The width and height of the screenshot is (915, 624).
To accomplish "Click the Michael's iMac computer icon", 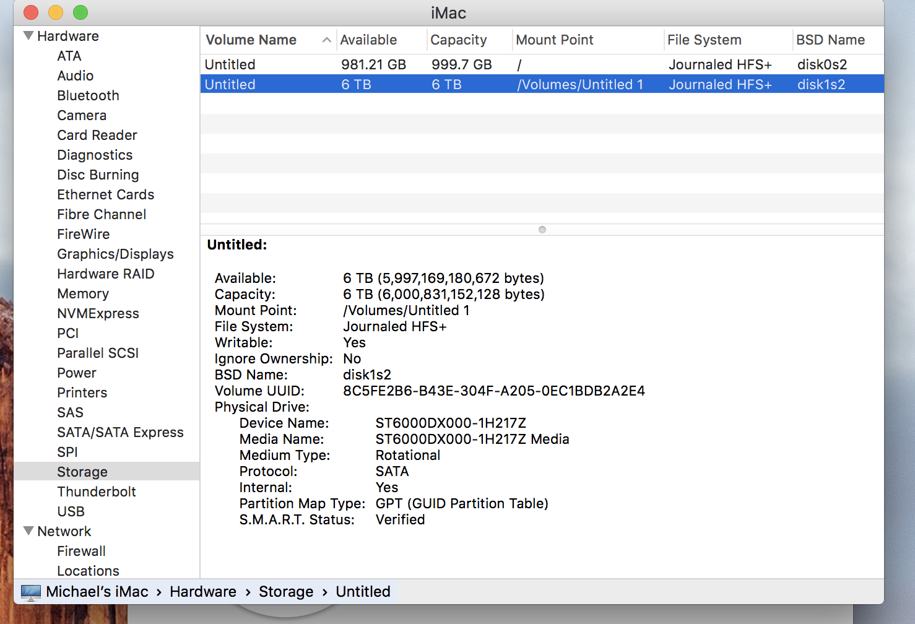I will (x=31, y=592).
